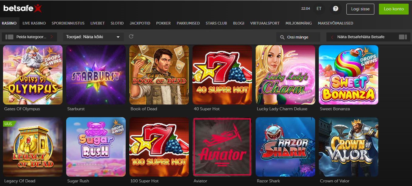Toggle the Näita Betsafe switch

pyautogui.click(x=403, y=37)
